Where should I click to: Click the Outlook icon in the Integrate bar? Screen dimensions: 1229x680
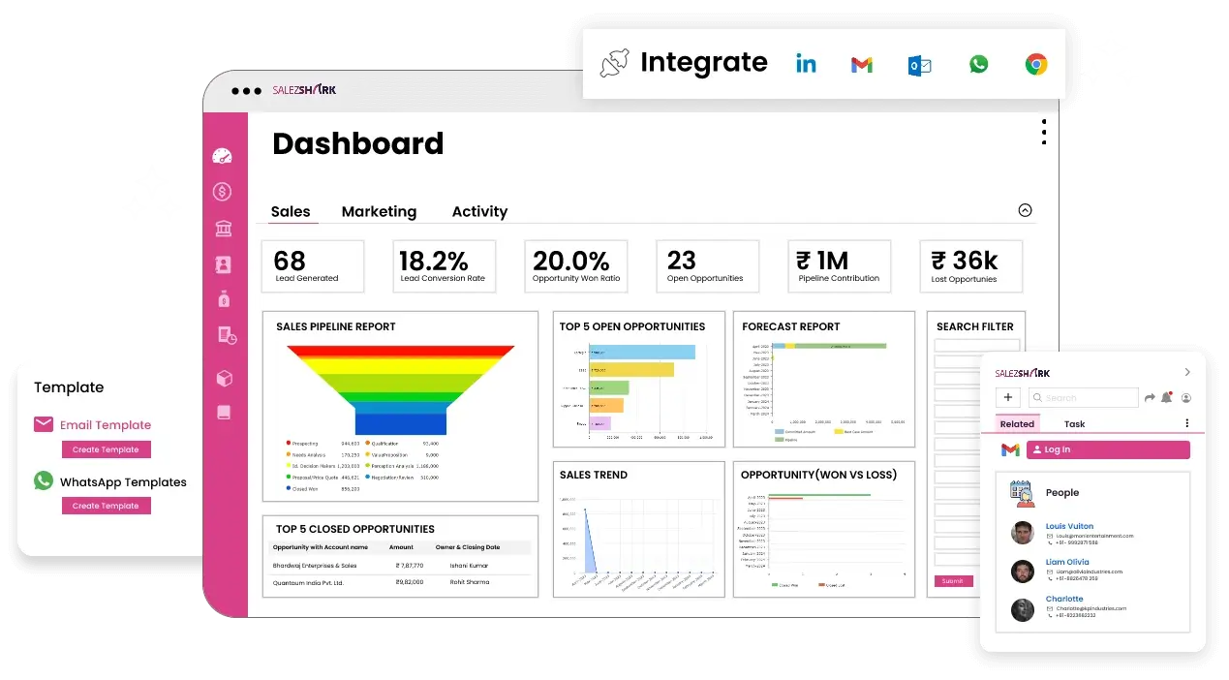pos(919,66)
